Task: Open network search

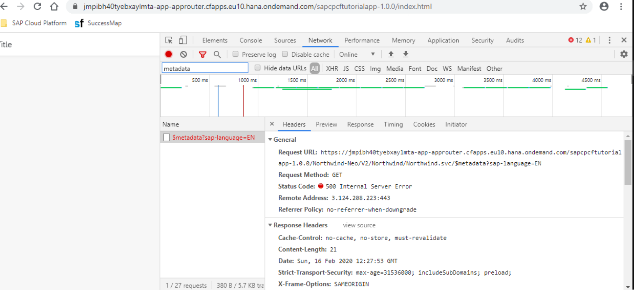Action: point(217,54)
